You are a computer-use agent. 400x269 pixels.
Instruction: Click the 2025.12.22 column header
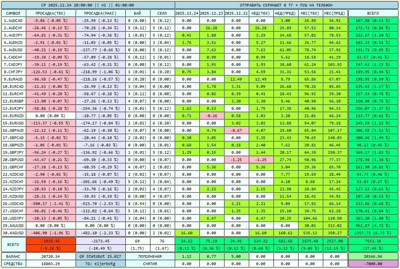[236, 13]
